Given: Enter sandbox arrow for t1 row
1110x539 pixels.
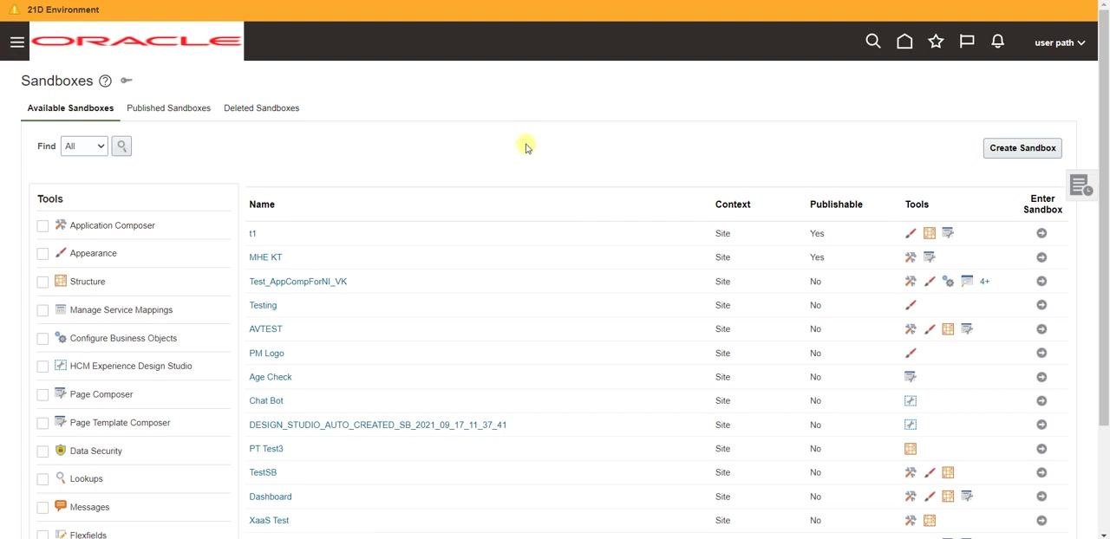Looking at the screenshot, I should [x=1041, y=233].
